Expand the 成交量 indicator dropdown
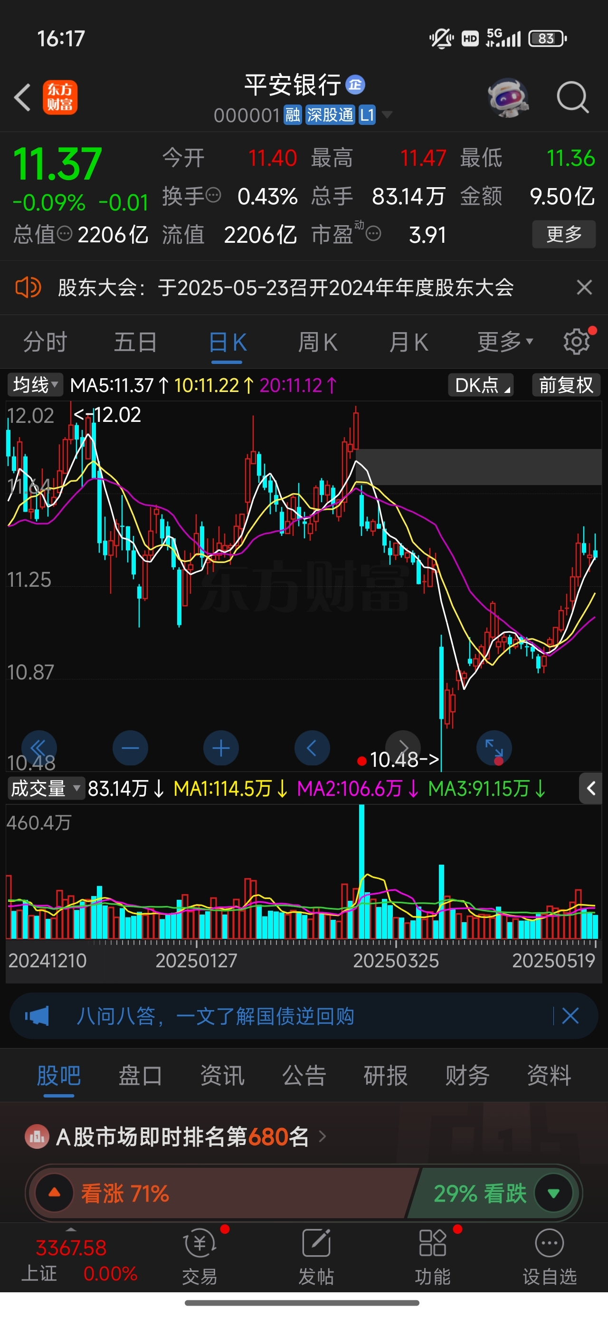The image size is (608, 1317). click(46, 788)
